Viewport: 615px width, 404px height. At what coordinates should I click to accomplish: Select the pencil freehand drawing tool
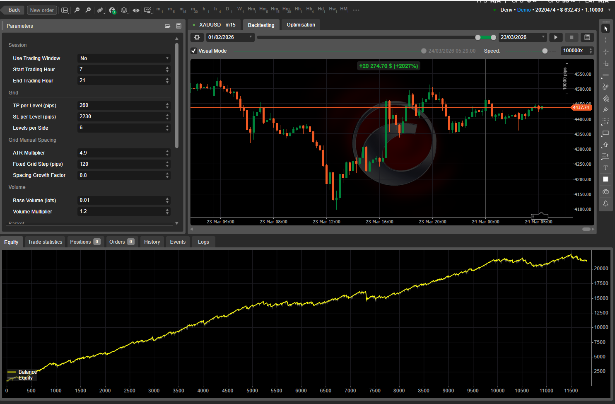(605, 87)
